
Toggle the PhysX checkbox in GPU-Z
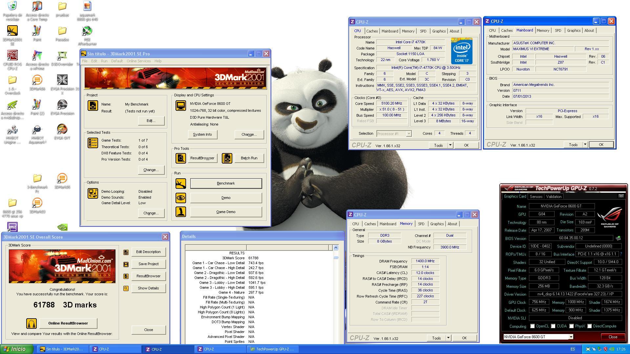[572, 326]
